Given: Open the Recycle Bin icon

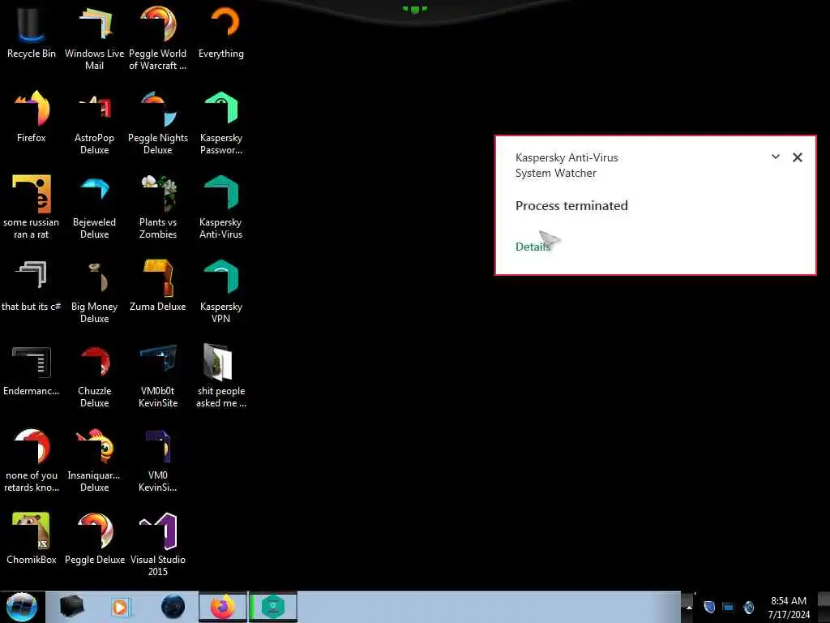Looking at the screenshot, I should (x=32, y=32).
